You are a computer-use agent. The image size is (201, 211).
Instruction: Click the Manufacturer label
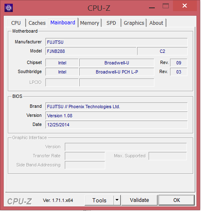(x=28, y=42)
